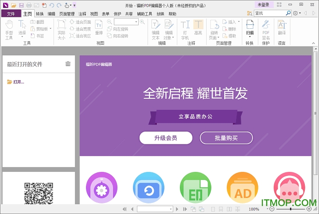
Task: Click the zoom in magnifier in ribbon
Action: click(x=142, y=22)
